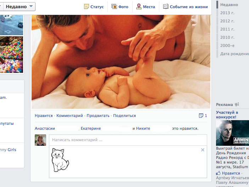The image size is (249, 187).
Task: Click the Фото picture icon
Action: tap(114, 7)
